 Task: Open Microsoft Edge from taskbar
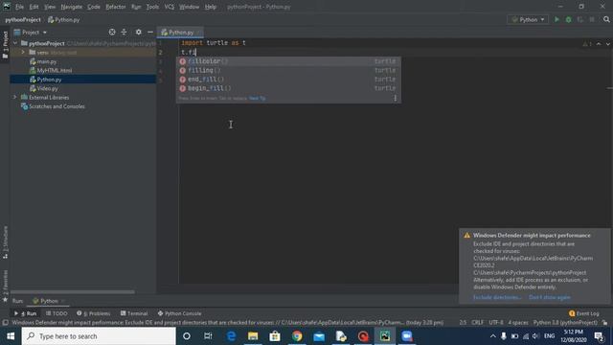point(231,336)
